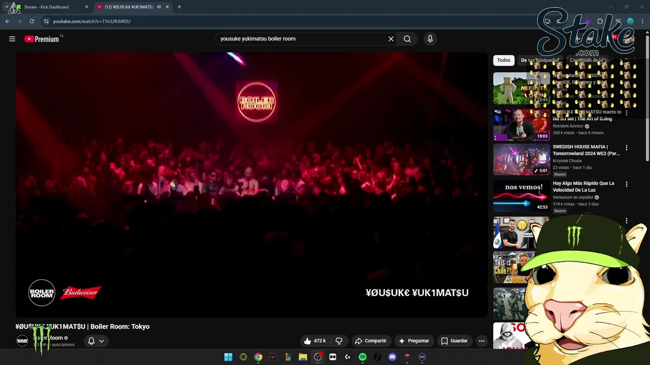The image size is (650, 365).
Task: Switch to OBS Studio in taskbar
Action: point(318,357)
